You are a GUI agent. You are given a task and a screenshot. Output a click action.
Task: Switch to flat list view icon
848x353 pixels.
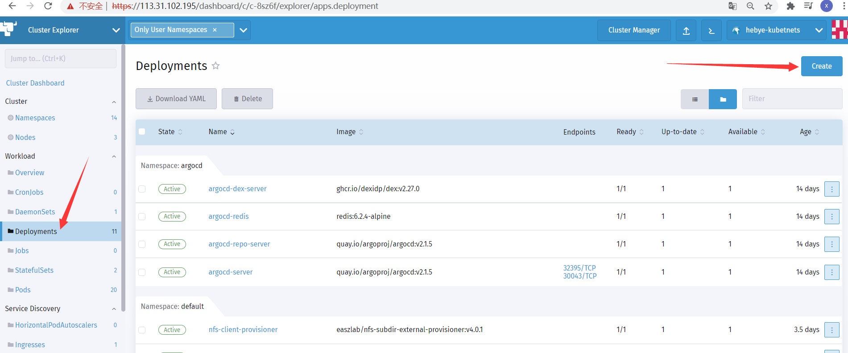pos(695,99)
